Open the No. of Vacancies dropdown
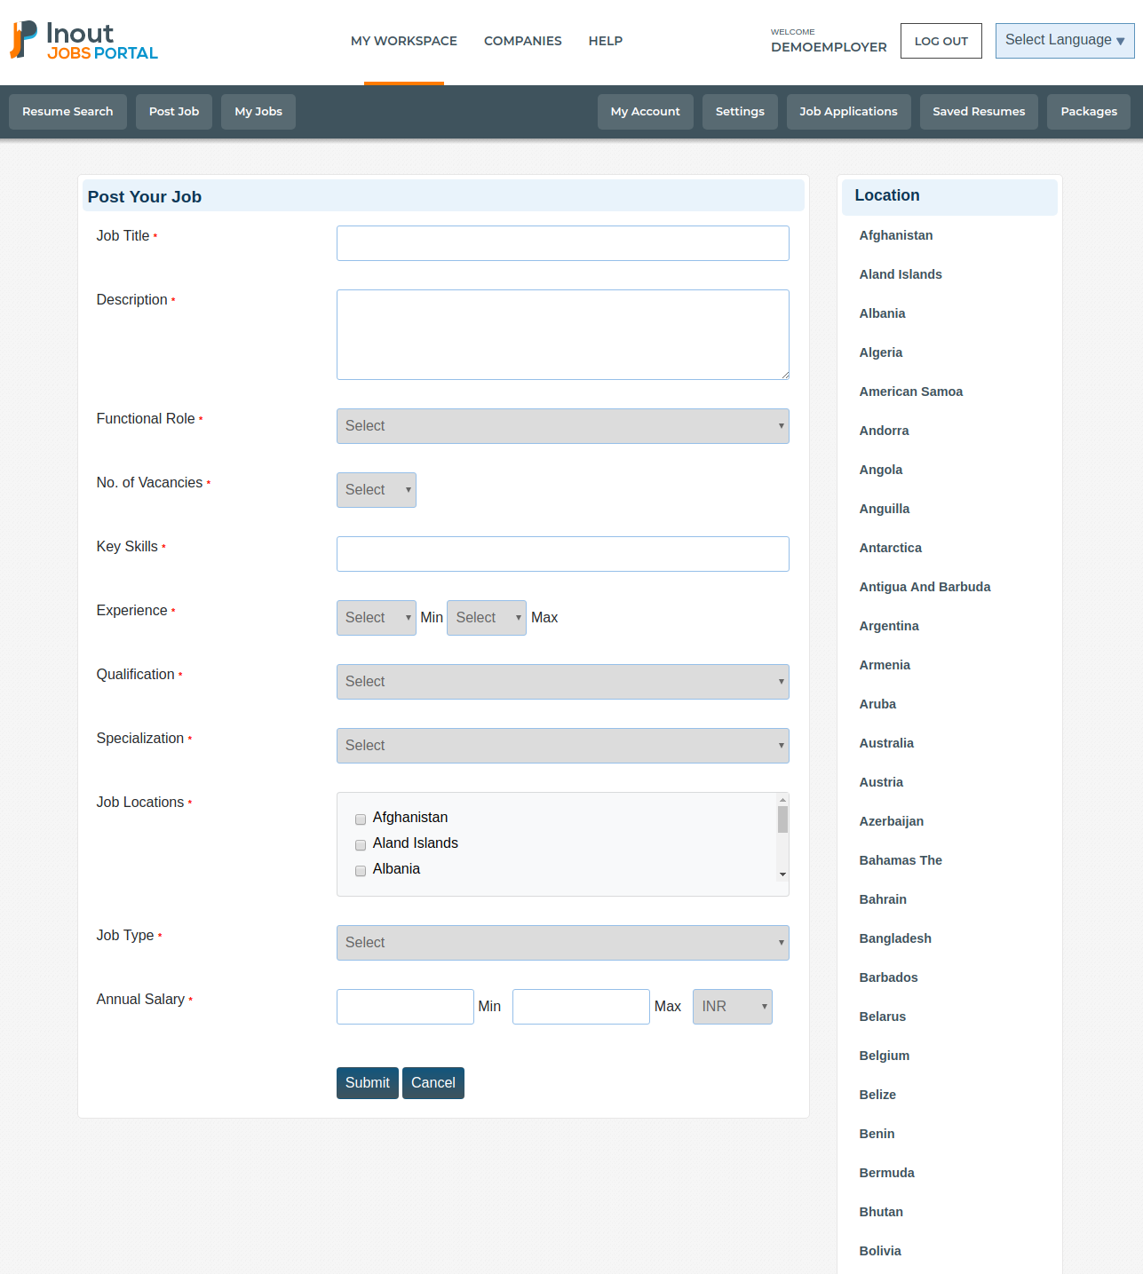 [x=376, y=489]
